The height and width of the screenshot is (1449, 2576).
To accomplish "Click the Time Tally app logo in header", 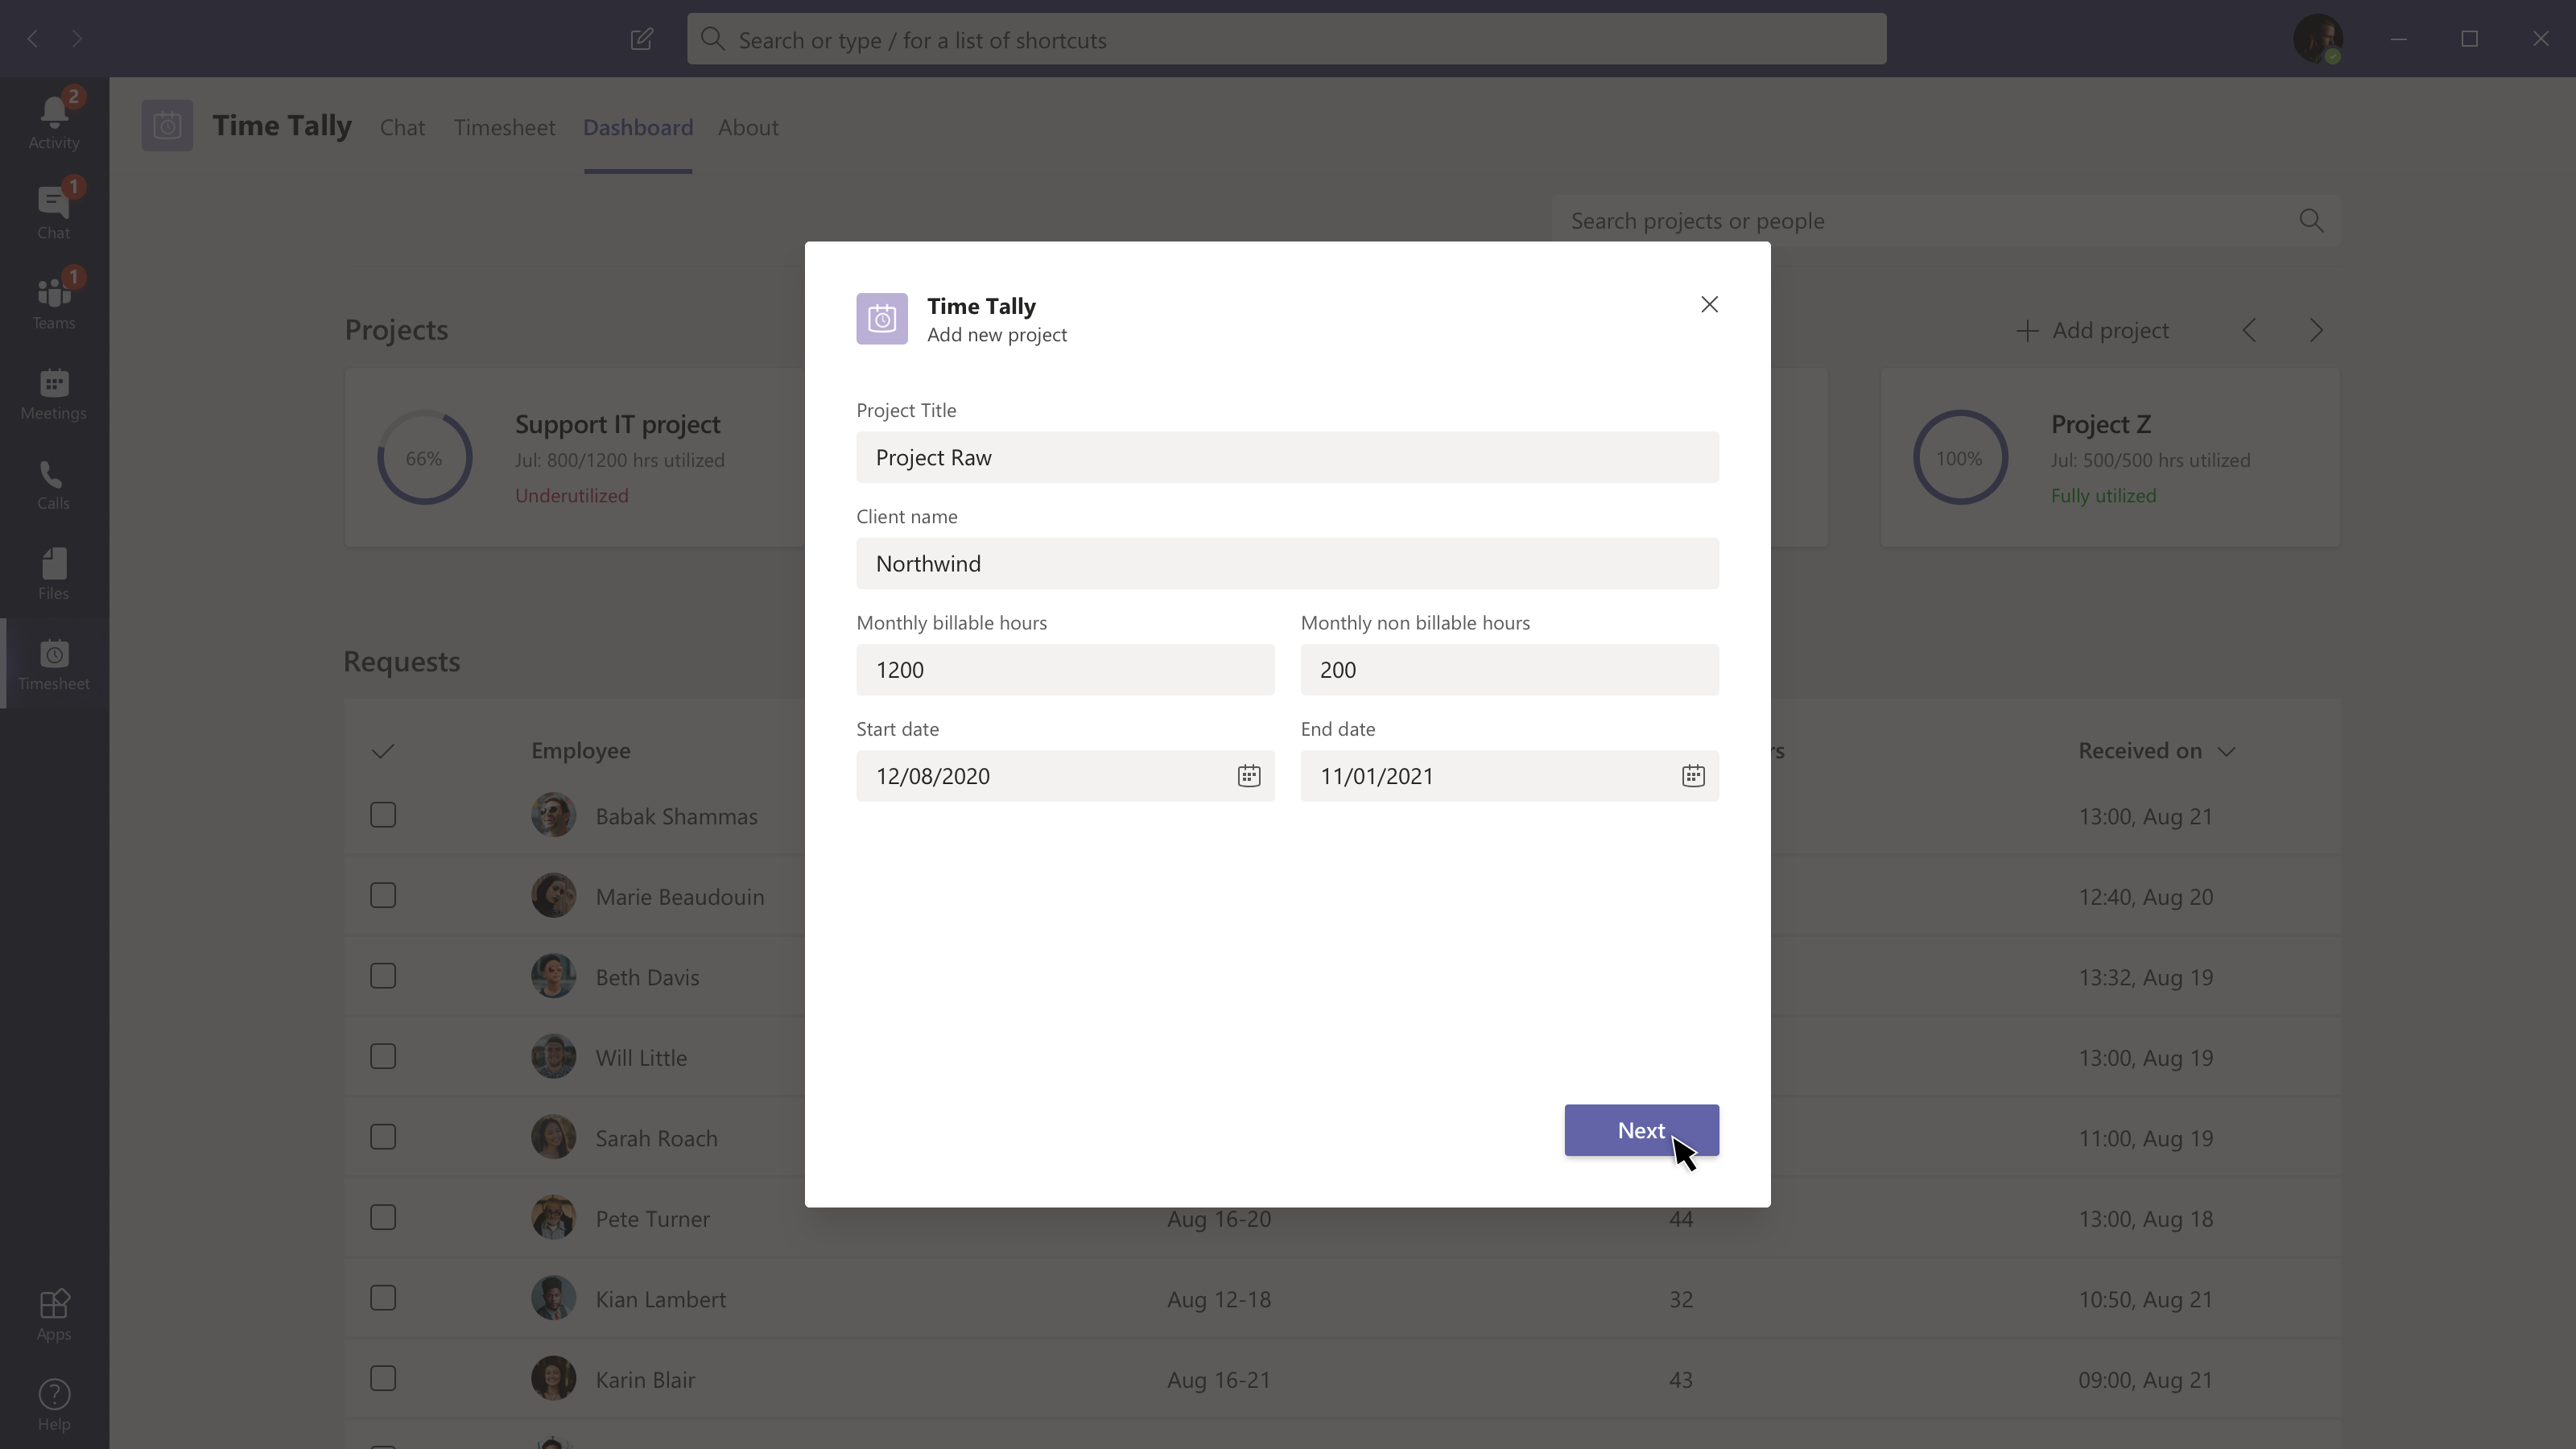I will tap(167, 126).
